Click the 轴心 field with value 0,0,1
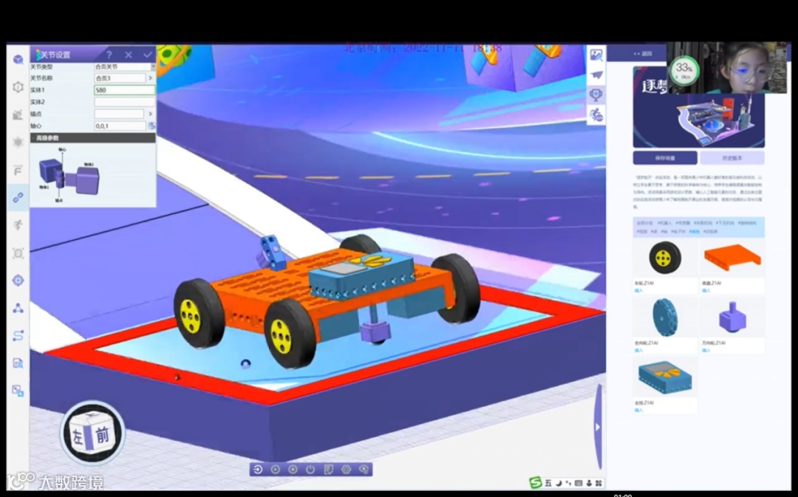 120,126
